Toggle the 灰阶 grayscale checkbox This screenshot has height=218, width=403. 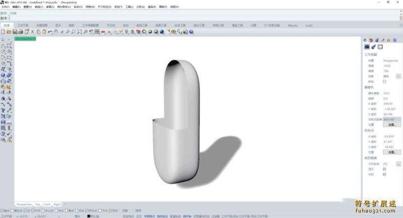[x=384, y=174]
